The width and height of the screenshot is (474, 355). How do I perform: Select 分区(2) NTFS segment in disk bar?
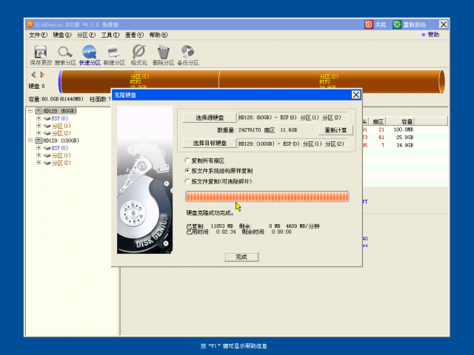pyautogui.click(x=330, y=81)
